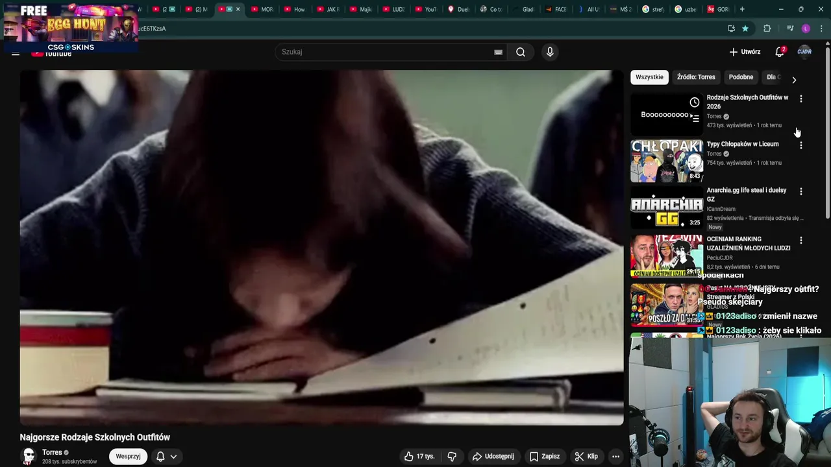Switch to the FACE browser tab
831x467 pixels.
point(557,9)
